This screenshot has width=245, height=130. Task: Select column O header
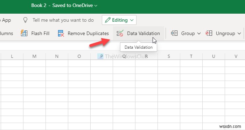coord(79,56)
